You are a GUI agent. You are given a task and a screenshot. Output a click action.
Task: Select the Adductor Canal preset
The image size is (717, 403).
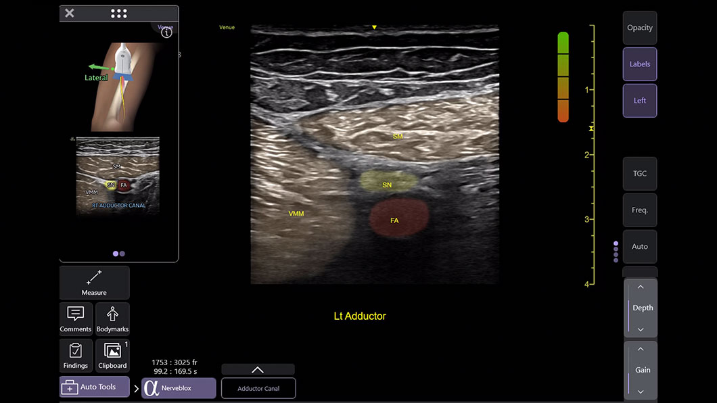[258, 388]
